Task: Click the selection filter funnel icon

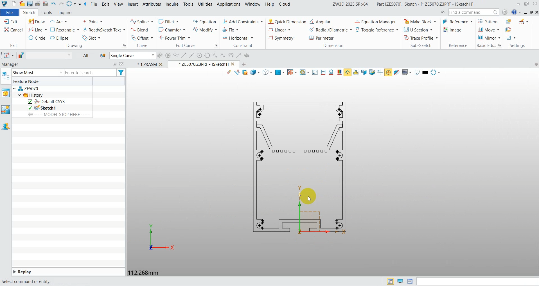Action: pyautogui.click(x=121, y=73)
